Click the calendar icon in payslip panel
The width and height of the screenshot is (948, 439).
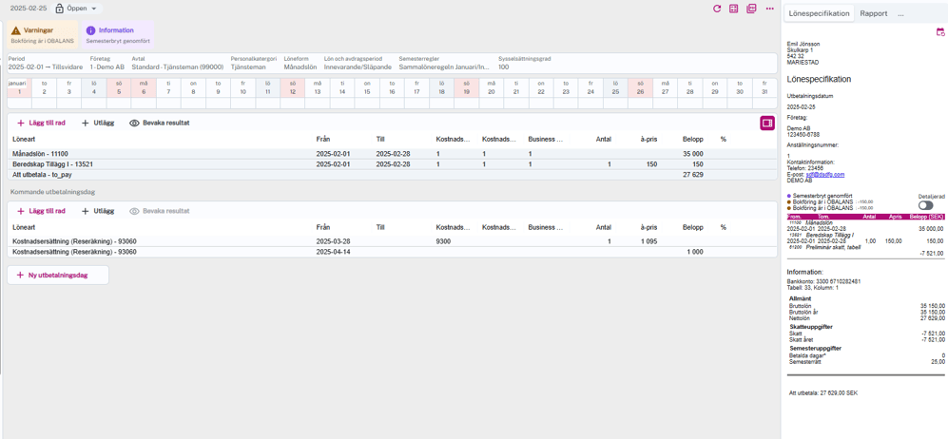[x=939, y=32]
